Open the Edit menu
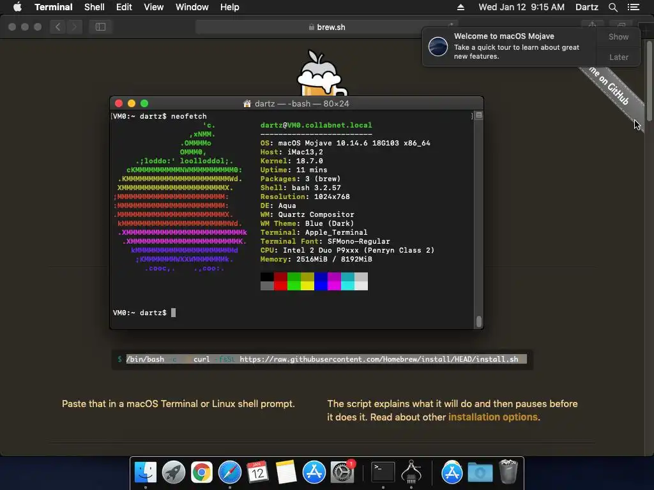 [x=124, y=7]
